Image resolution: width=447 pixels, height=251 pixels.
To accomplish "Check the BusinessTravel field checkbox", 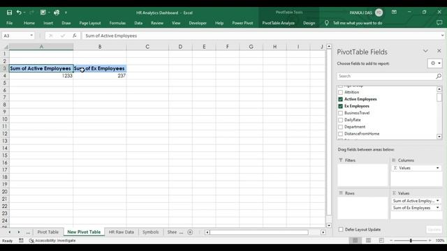I will [x=340, y=113].
